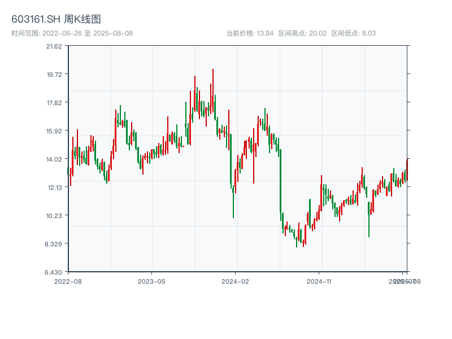The height and width of the screenshot is (339, 452).
Task: Click the 2023-05 x-axis date label
Action: point(151,281)
